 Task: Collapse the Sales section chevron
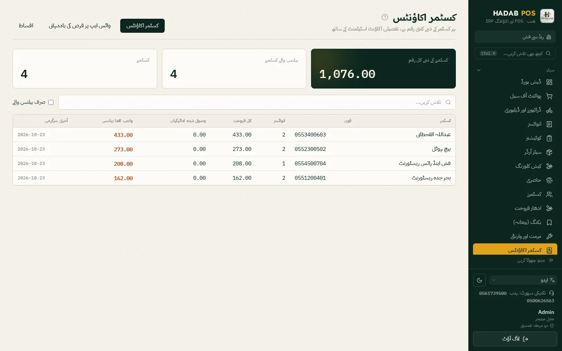tap(479, 70)
